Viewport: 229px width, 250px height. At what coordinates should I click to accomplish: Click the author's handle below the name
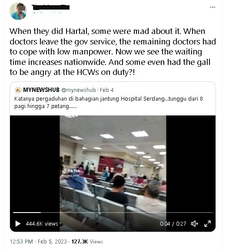pyautogui.click(x=47, y=13)
